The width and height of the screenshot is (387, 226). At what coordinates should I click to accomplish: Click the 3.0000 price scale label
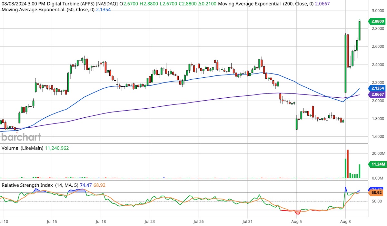pyautogui.click(x=377, y=11)
